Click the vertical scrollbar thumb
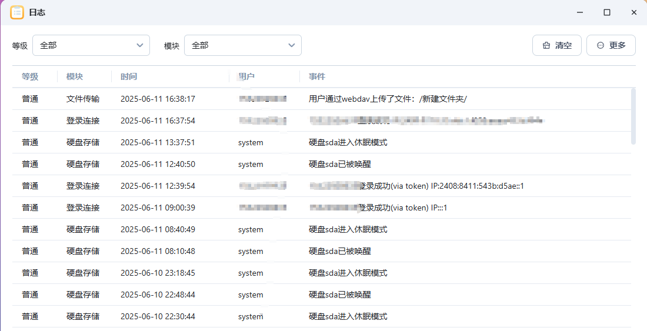Viewport: 647px width, 331px height. pos(633,116)
